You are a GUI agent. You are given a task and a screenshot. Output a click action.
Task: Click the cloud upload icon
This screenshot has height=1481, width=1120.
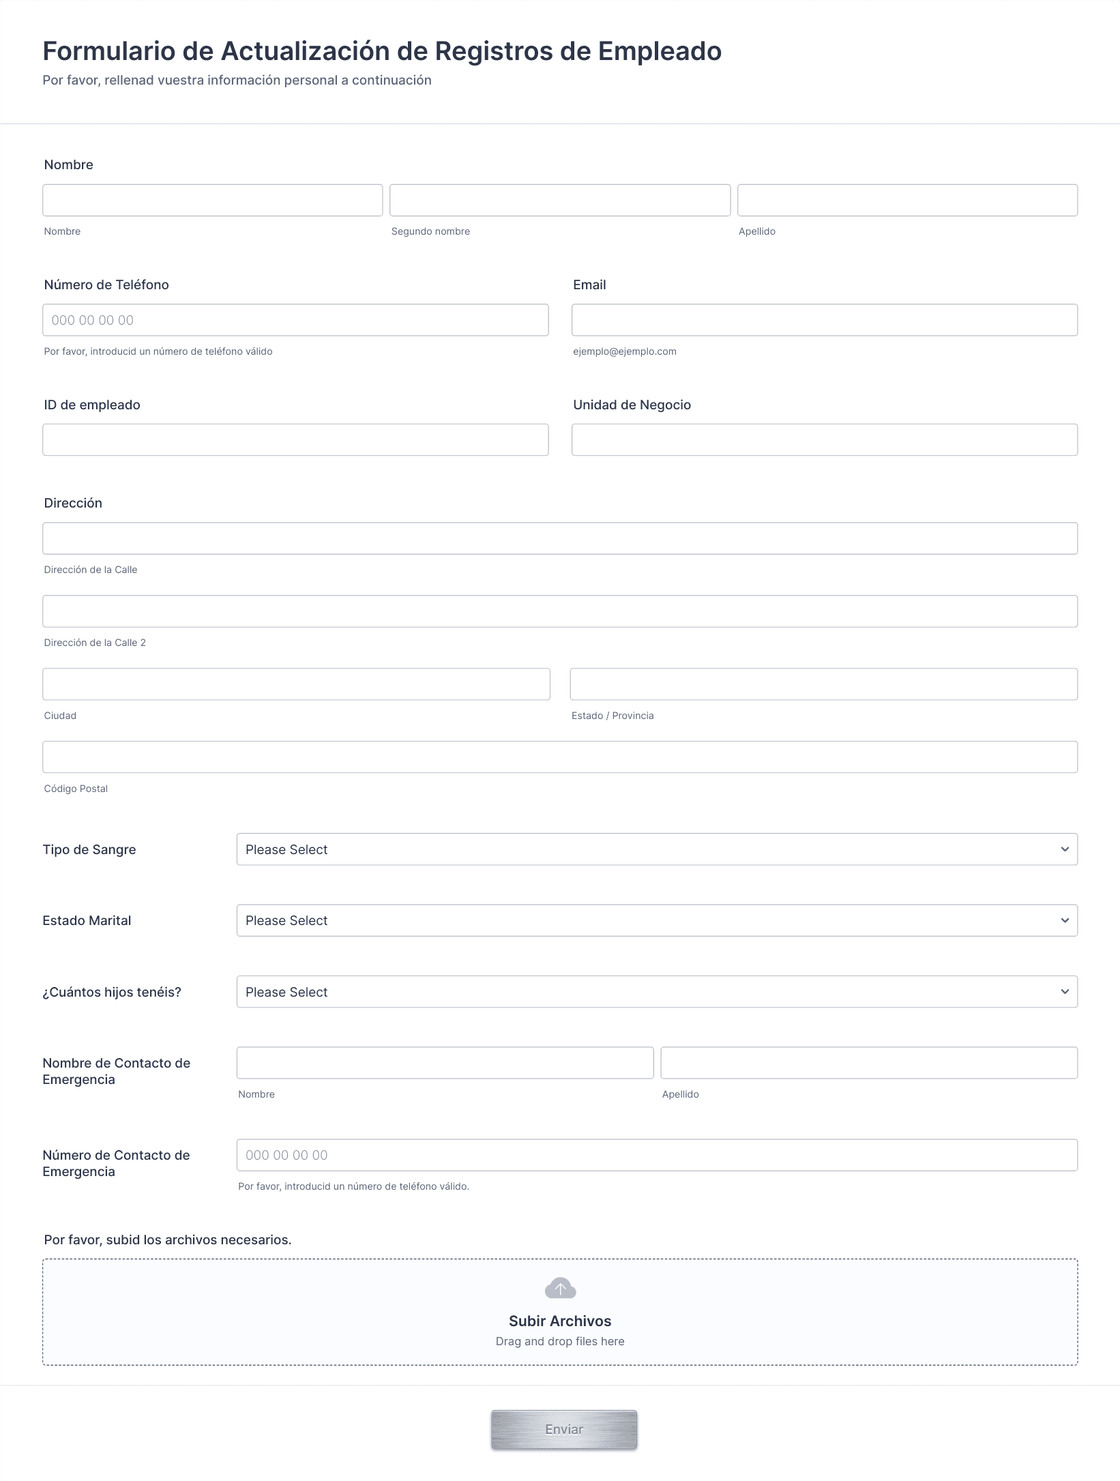click(560, 1288)
